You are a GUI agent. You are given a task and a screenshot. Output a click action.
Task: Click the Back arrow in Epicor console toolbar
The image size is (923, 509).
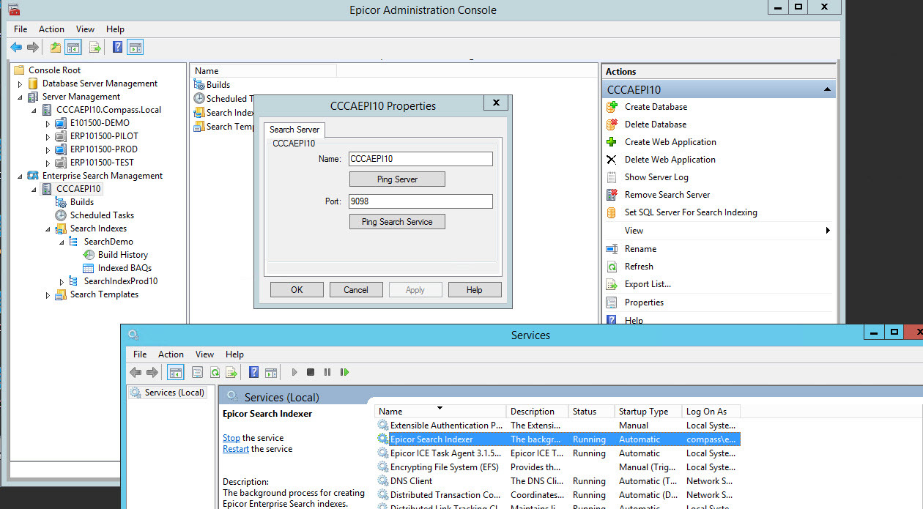pos(16,48)
